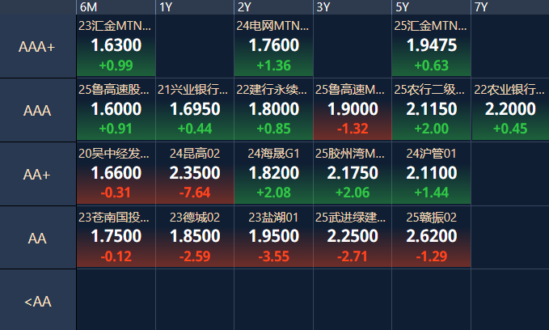Open the 25赣振02 bond at 2.6200
This screenshot has height=330, width=549.
click(432, 237)
